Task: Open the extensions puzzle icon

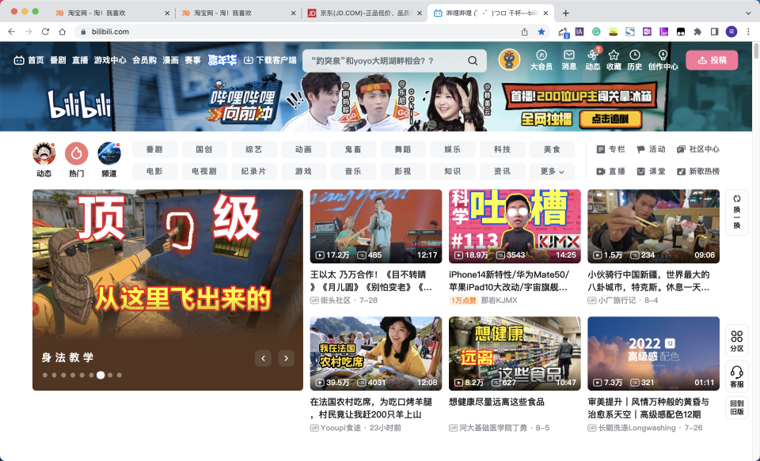Action: pos(697,32)
